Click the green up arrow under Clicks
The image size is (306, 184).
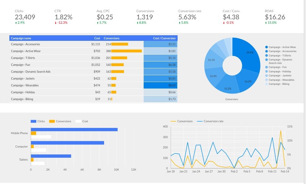16,23
